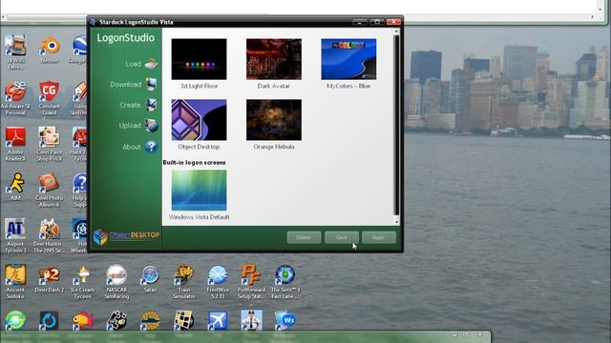The image size is (611, 343).
Task: Launch Diner Dash 2 from desktop
Action: click(49, 278)
